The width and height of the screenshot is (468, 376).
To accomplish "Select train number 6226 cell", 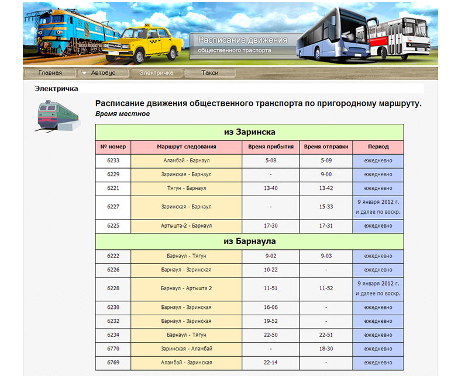I will [x=113, y=270].
